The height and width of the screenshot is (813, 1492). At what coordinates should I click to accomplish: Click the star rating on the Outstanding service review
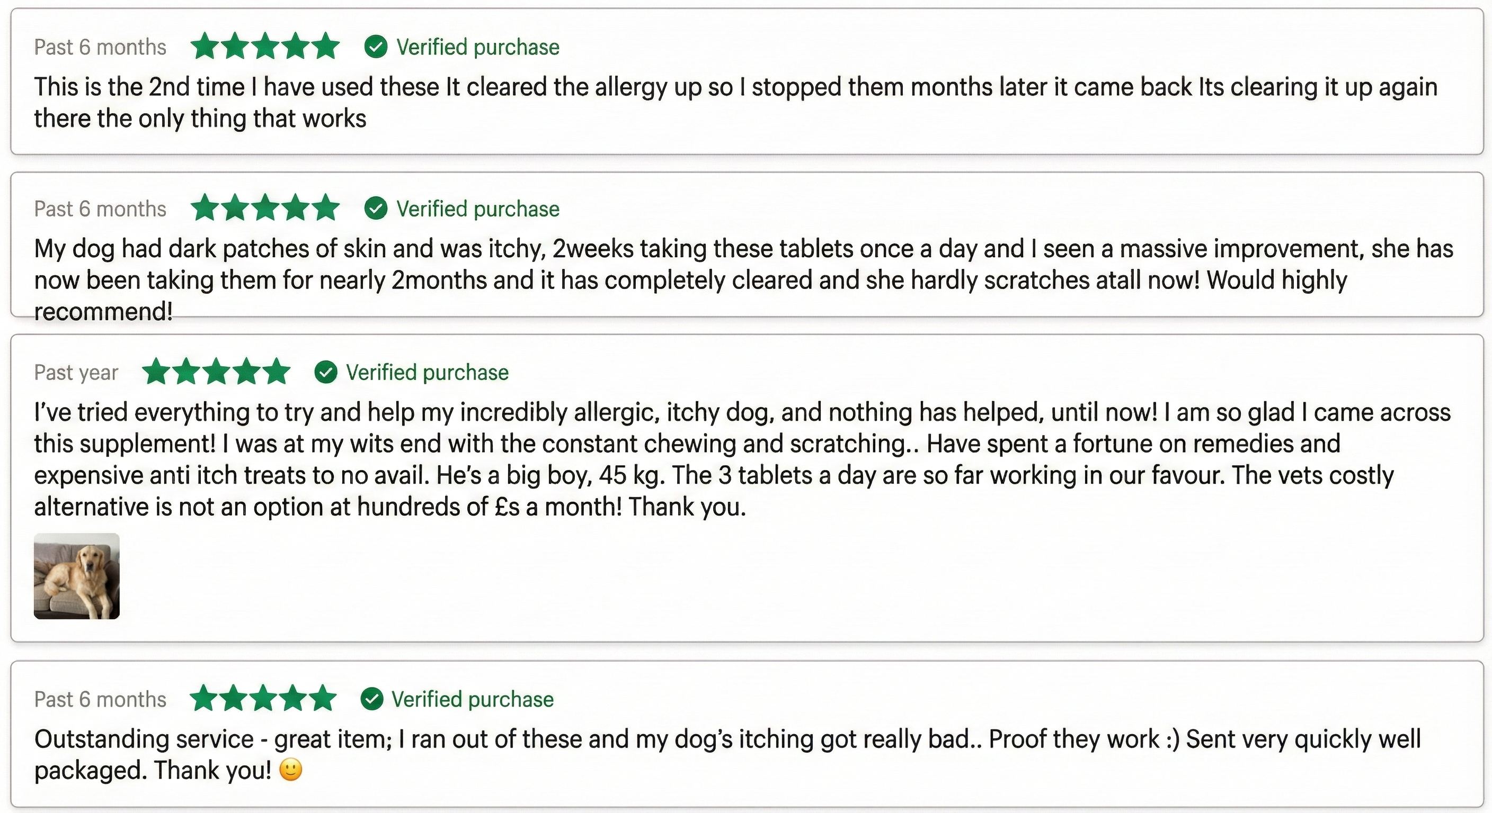(x=263, y=699)
